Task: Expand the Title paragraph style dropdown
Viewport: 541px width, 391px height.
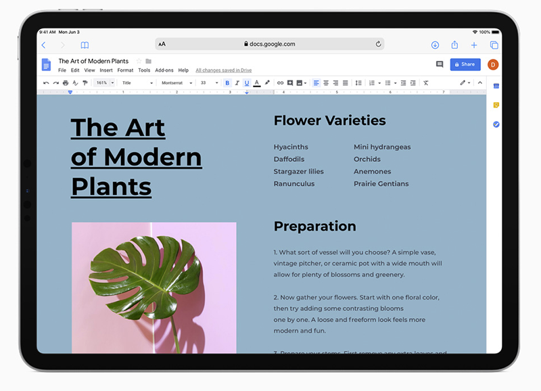Action: [x=137, y=83]
